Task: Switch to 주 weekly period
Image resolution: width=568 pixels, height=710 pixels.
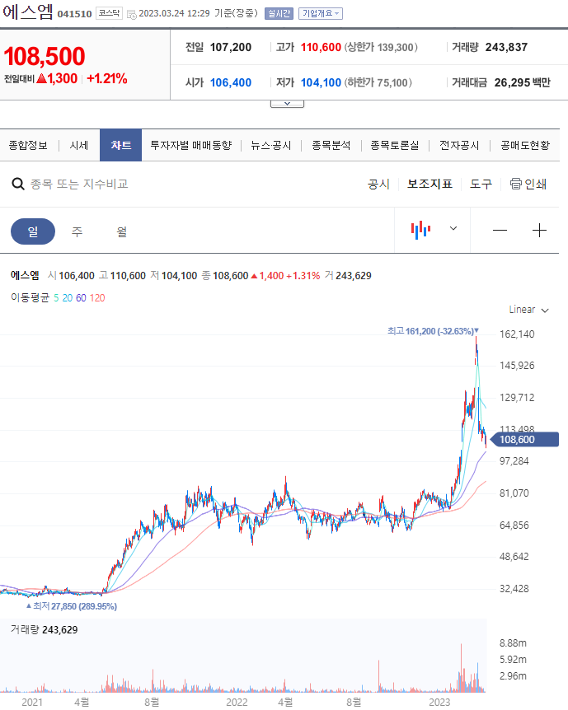Action: tap(77, 231)
